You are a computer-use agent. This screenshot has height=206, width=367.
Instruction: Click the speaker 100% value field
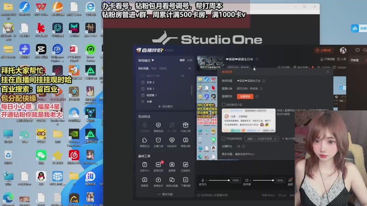click(x=279, y=180)
